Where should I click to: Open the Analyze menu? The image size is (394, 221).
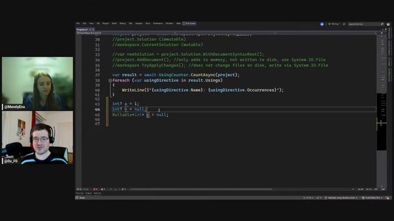[x=139, y=23]
